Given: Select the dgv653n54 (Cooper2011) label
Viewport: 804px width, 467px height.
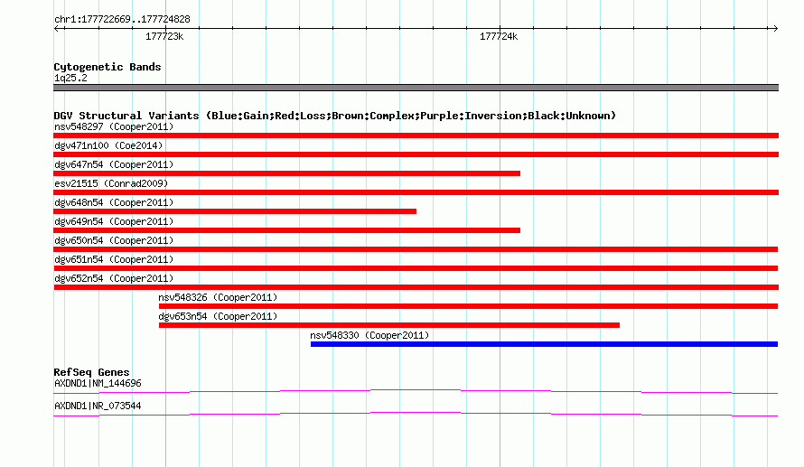Looking at the screenshot, I should (218, 316).
